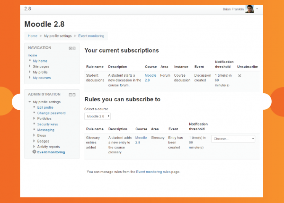The image size is (284, 203).
Task: Hide the Administration block
Action: [x=71, y=95]
